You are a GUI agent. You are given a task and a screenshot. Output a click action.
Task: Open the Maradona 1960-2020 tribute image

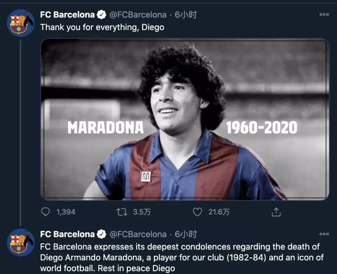click(x=185, y=119)
